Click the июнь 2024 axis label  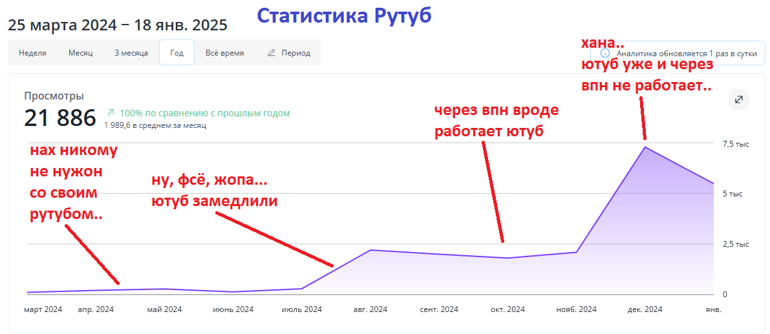pos(233,309)
